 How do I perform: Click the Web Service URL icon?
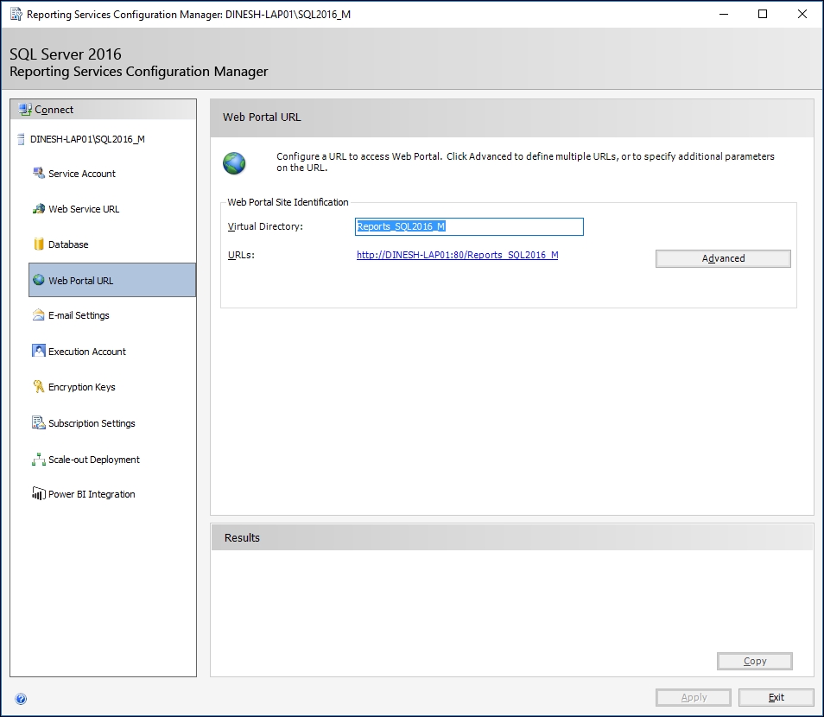point(38,209)
